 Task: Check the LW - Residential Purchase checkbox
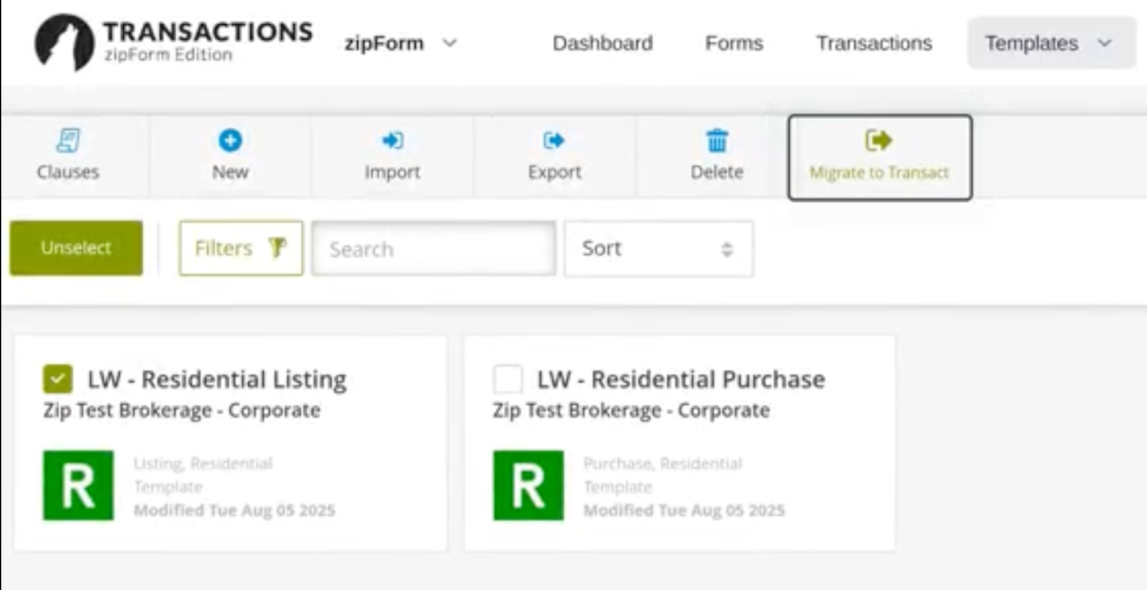[x=508, y=379]
